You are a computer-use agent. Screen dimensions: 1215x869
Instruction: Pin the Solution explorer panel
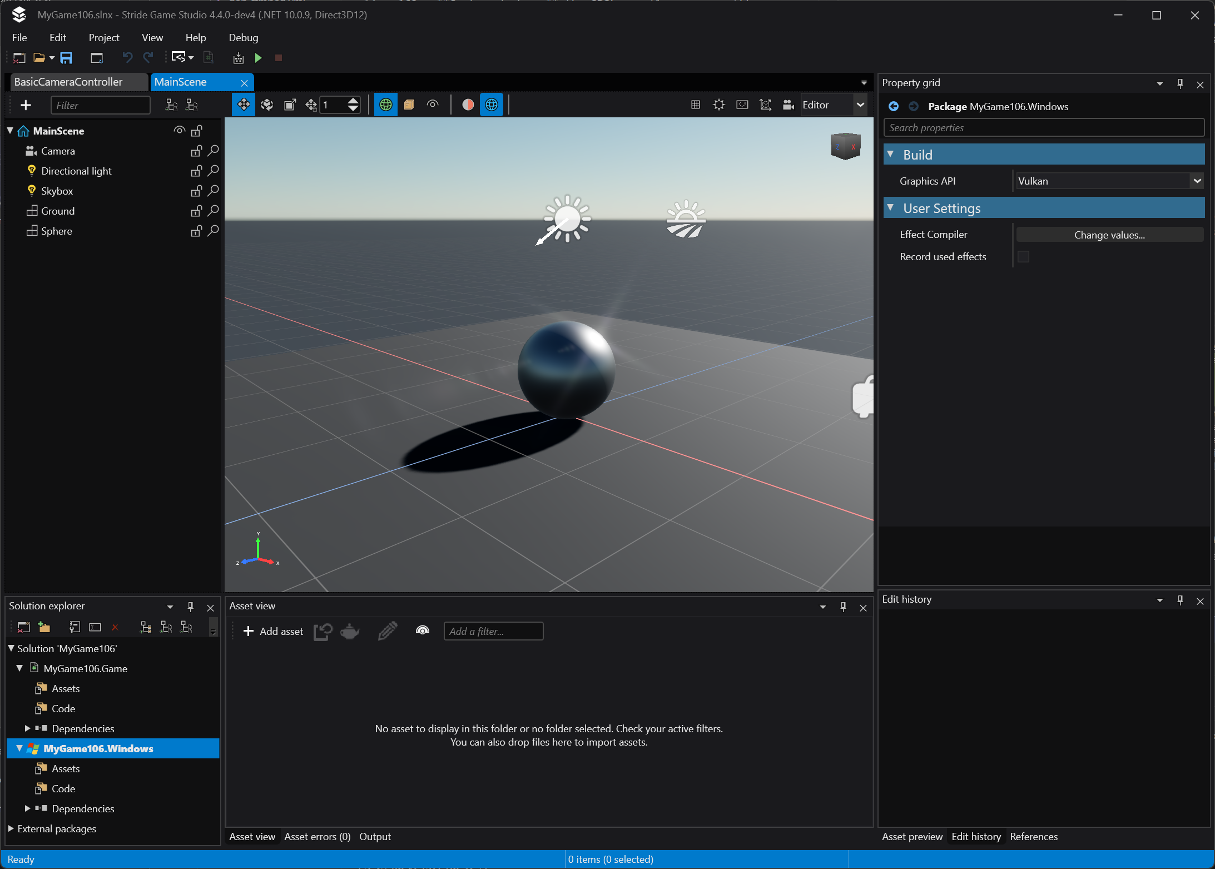pos(190,607)
